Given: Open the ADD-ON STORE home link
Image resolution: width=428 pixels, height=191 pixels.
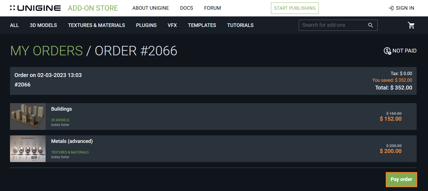Looking at the screenshot, I should [x=93, y=8].
